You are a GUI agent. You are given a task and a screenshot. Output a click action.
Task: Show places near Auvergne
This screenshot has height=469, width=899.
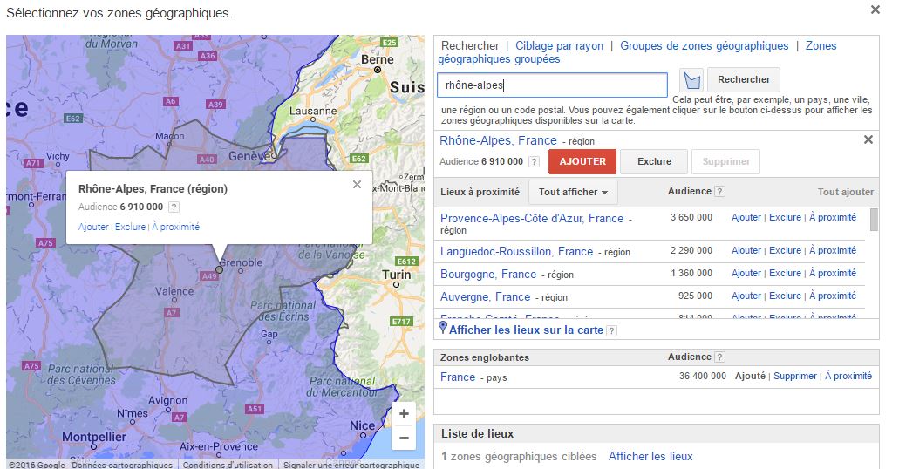point(833,296)
